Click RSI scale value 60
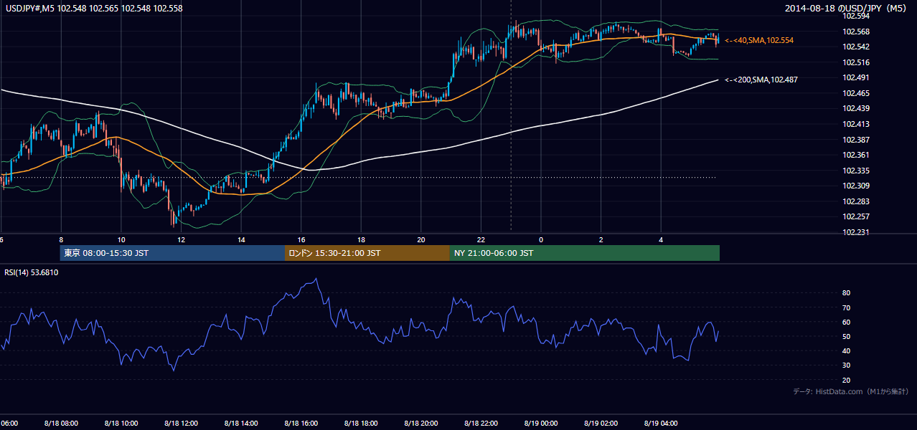This screenshot has height=430, width=917. click(x=846, y=322)
